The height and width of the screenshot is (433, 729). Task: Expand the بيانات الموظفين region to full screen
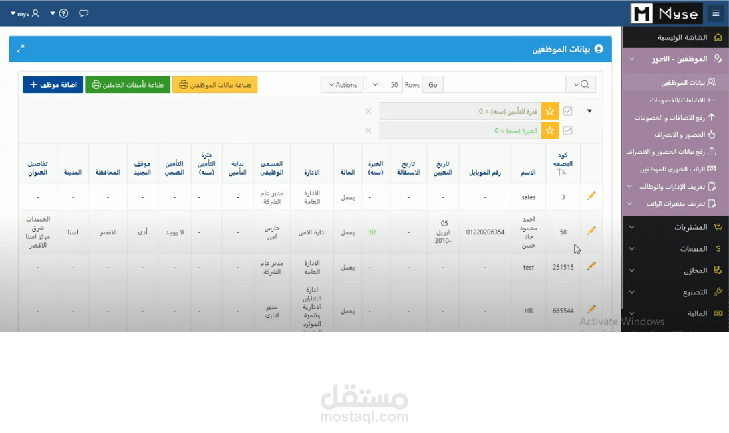pyautogui.click(x=21, y=48)
